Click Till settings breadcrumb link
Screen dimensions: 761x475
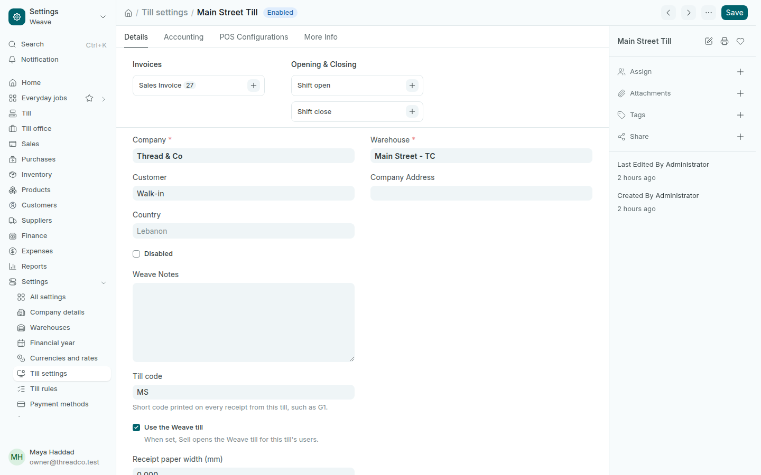pyautogui.click(x=164, y=12)
